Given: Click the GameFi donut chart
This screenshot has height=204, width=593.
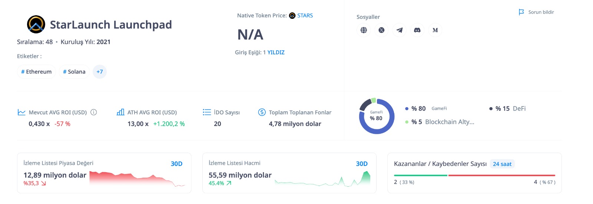Looking at the screenshot, I should [377, 116].
